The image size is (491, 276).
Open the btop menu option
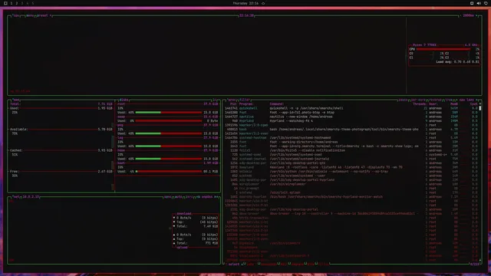pyautogui.click(x=30, y=15)
